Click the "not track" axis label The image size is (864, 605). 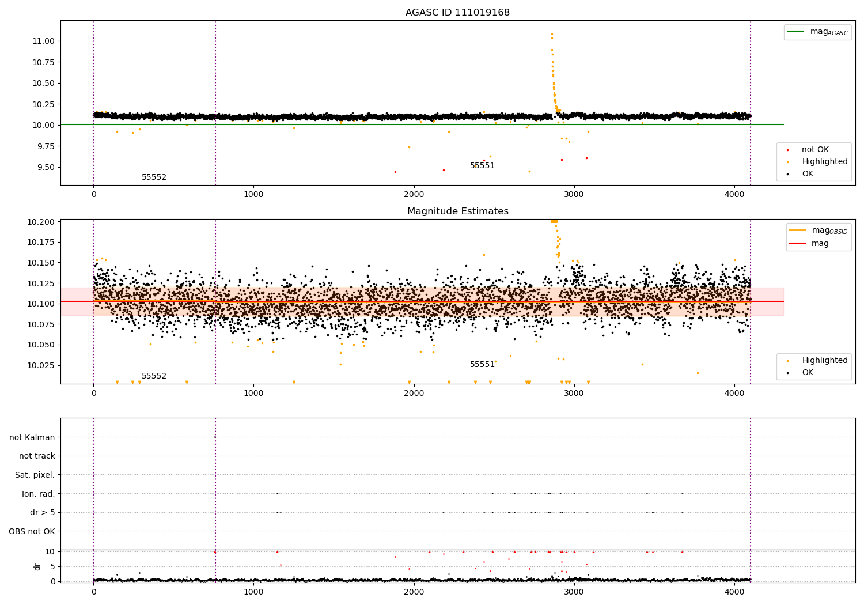[x=37, y=456]
